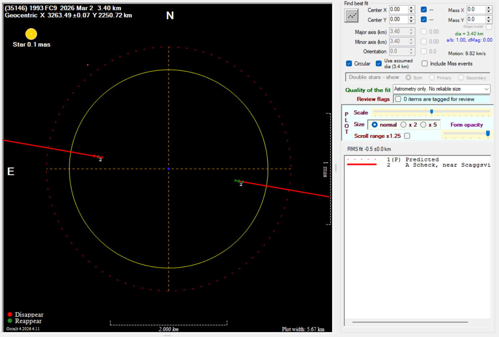Screen dimensions: 499x337
Task: Decrease Center Y using the down arrow
Action: pos(411,22)
